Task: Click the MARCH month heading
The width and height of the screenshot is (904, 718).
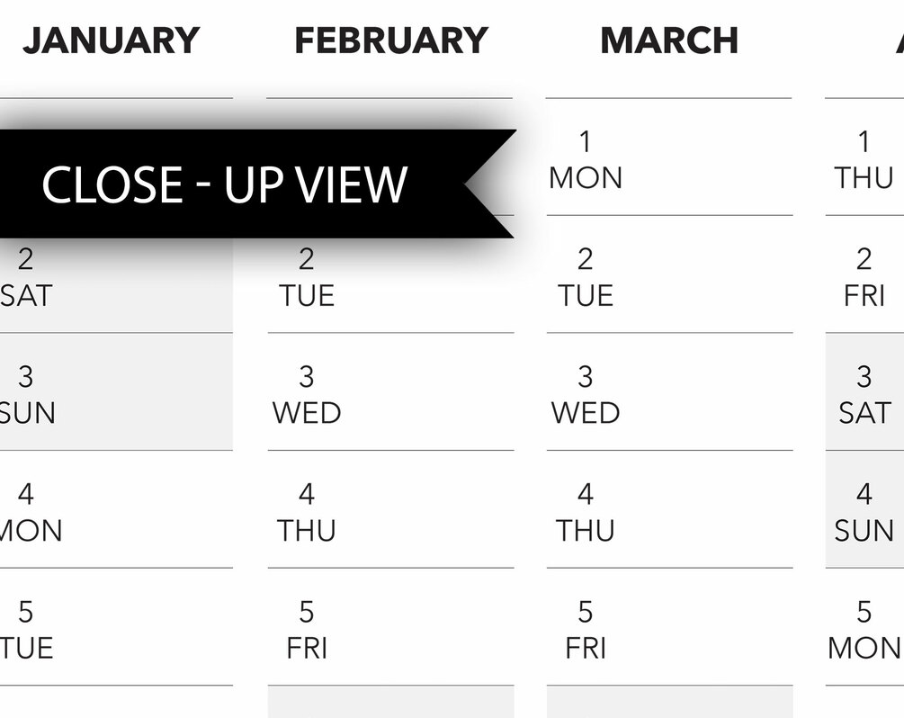Action: 669,40
